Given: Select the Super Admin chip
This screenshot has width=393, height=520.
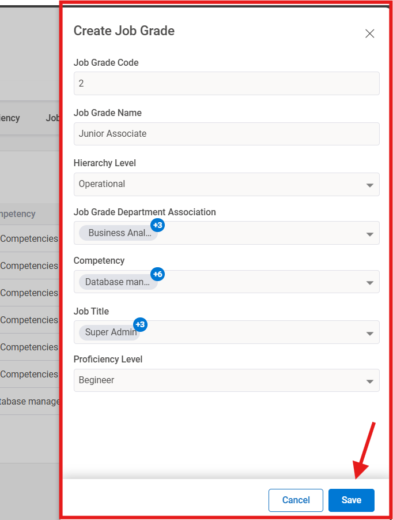Looking at the screenshot, I should pos(109,332).
